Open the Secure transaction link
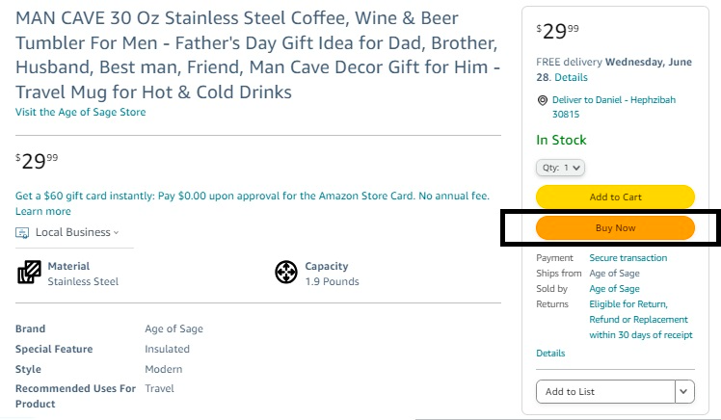This screenshot has height=420, width=721. tap(628, 258)
